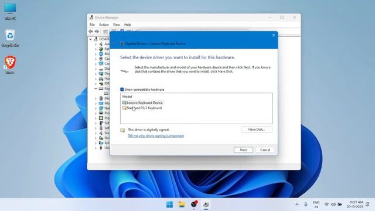Click the IDE controllers category icon
This screenshot has height=211, width=375.
tap(101, 83)
